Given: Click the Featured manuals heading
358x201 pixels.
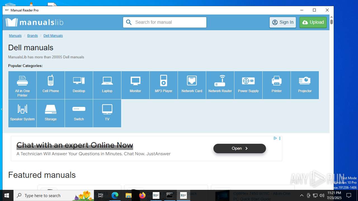Looking at the screenshot, I should pos(42,175).
